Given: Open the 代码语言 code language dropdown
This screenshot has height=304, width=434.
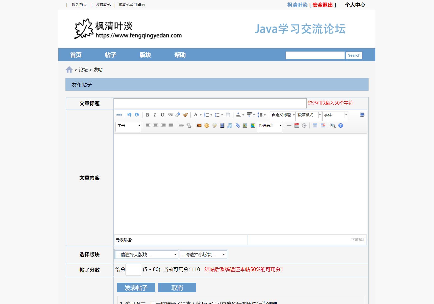Looking at the screenshot, I should [269, 126].
